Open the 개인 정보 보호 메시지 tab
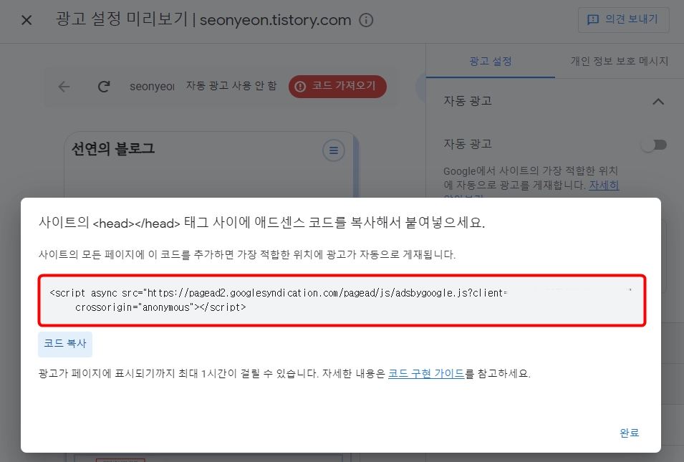This screenshot has height=462, width=684. coord(619,62)
